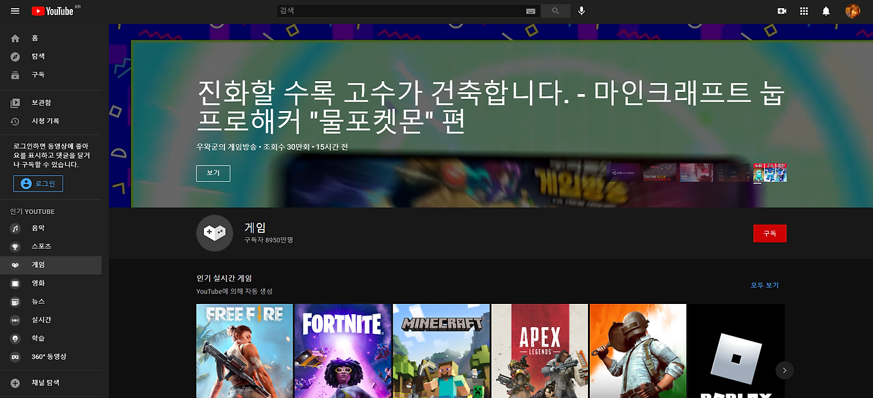Select 탐색 in the sidebar
The height and width of the screenshot is (398, 873).
50,57
